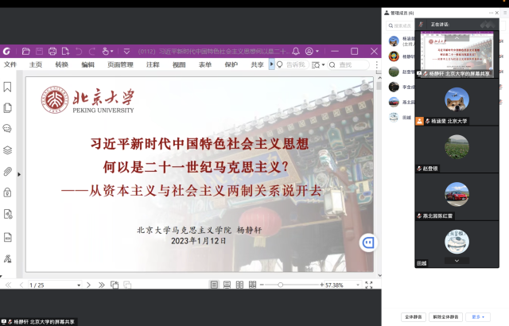Switch to the 页面管理 tab
Screen dimensions: 509x326
(120, 64)
